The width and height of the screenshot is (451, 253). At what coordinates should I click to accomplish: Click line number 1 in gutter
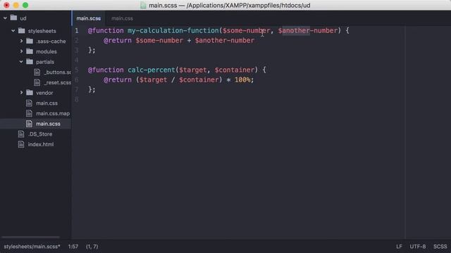point(77,30)
